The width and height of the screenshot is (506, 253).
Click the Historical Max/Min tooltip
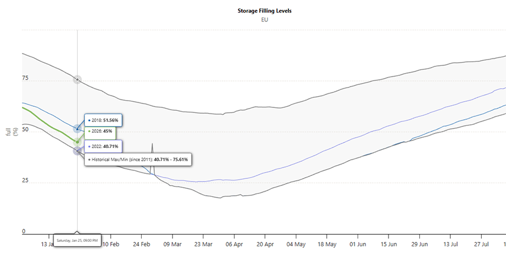[139, 160]
